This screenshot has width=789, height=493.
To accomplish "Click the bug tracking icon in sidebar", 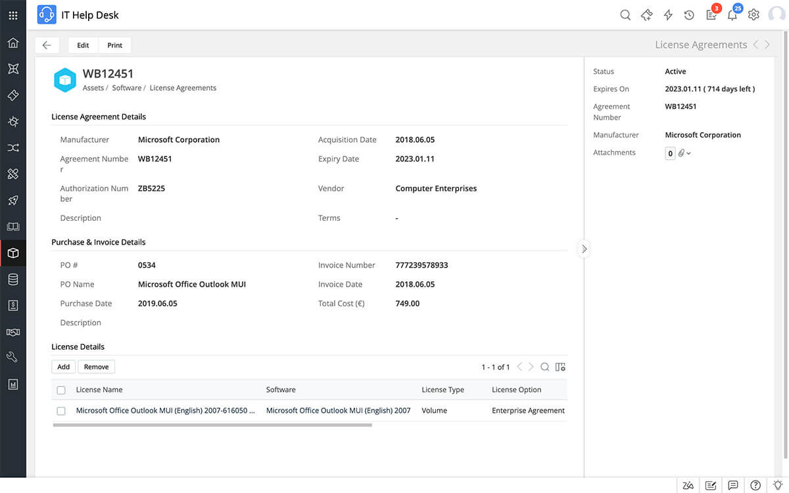I will point(12,121).
